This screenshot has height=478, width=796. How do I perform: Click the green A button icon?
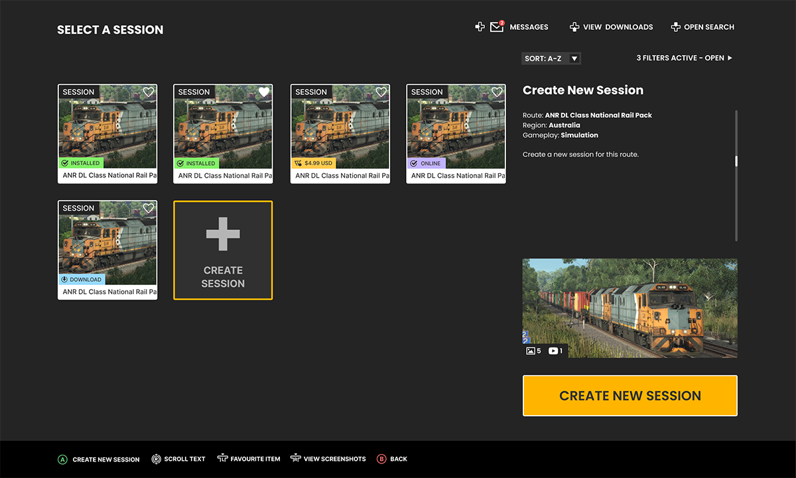click(63, 459)
